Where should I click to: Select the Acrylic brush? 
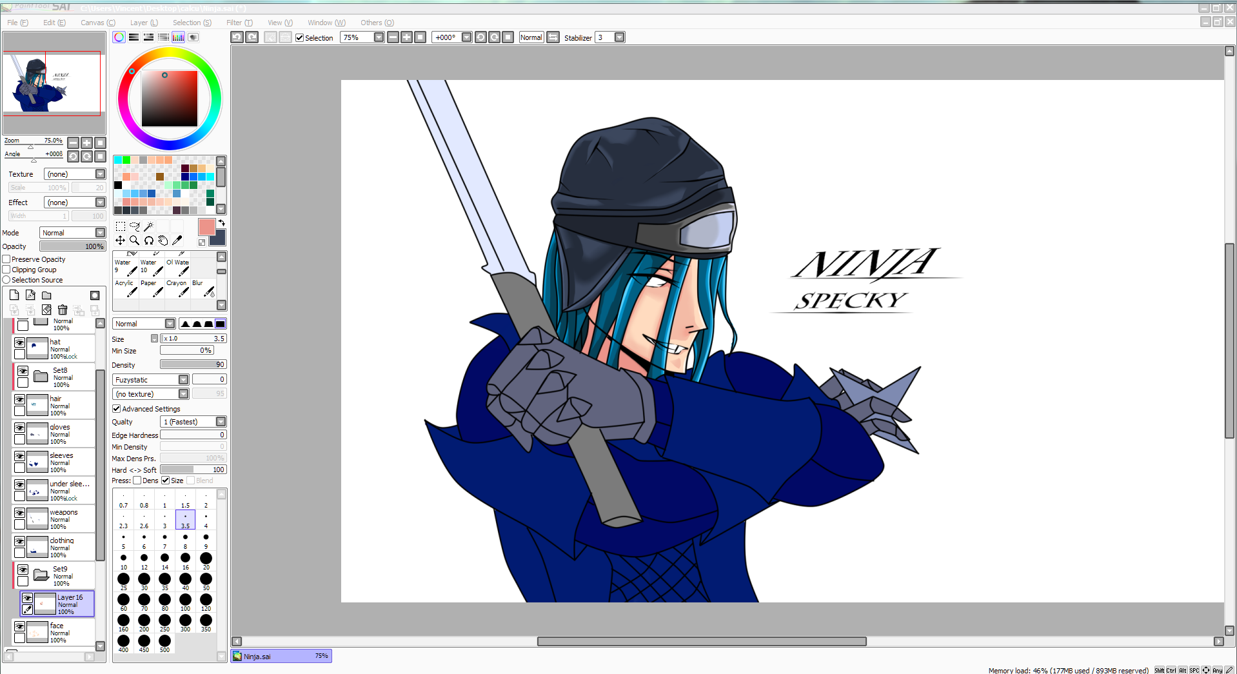coord(126,290)
